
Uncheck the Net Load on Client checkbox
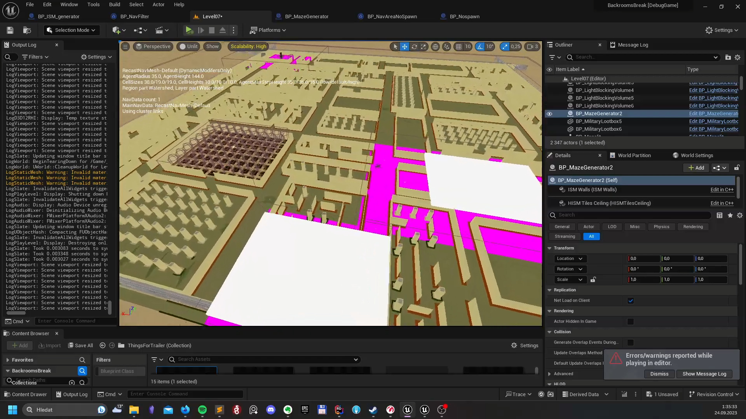[631, 301]
